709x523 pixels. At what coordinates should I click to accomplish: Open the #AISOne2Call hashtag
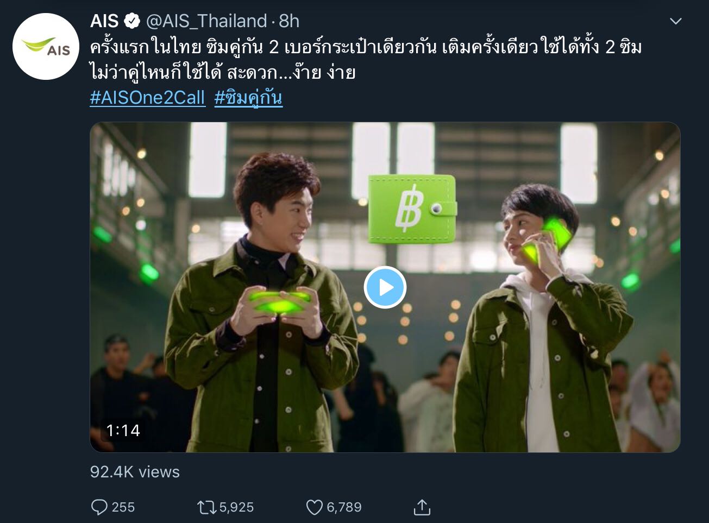pos(148,98)
